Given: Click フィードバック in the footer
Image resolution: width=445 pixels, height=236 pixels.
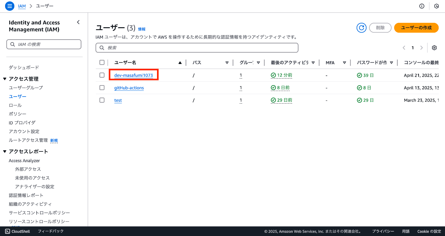Looking at the screenshot, I should pos(51,231).
